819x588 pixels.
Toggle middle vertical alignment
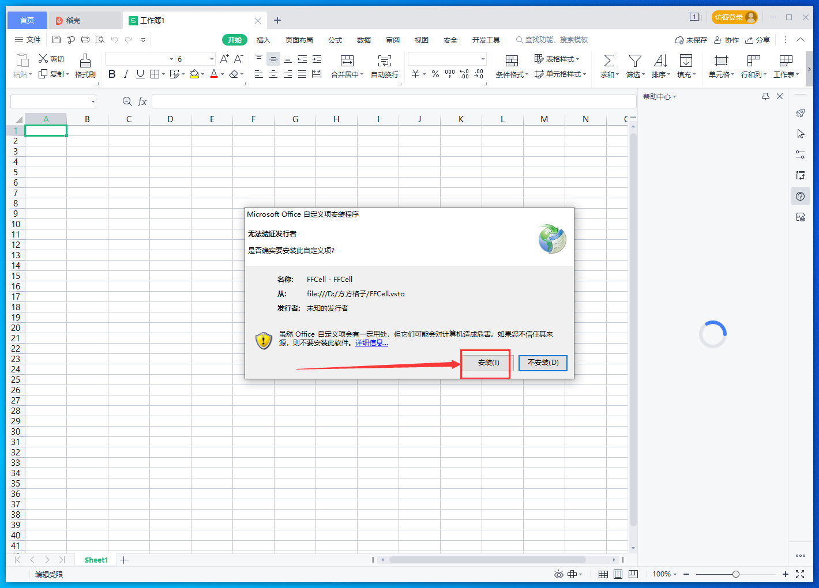click(x=273, y=59)
